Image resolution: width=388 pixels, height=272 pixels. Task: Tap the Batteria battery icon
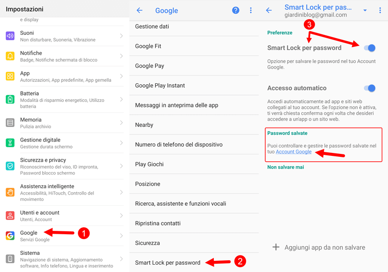pos(10,99)
